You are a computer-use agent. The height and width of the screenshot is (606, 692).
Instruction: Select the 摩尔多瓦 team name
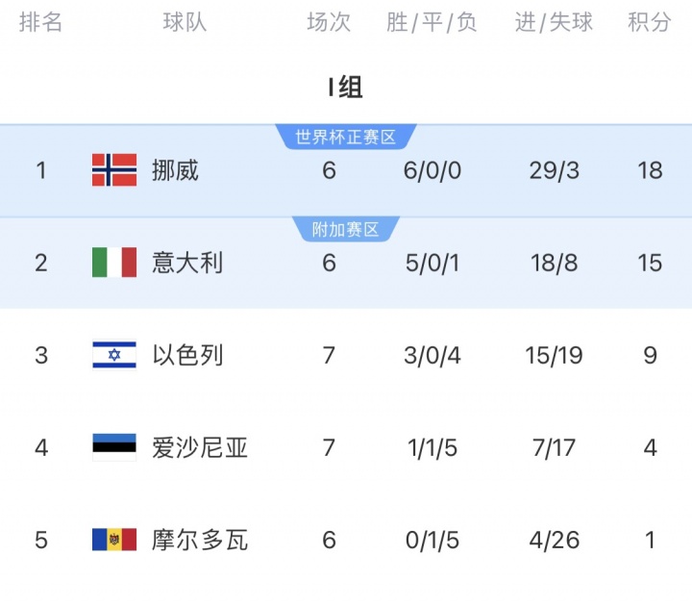200,540
